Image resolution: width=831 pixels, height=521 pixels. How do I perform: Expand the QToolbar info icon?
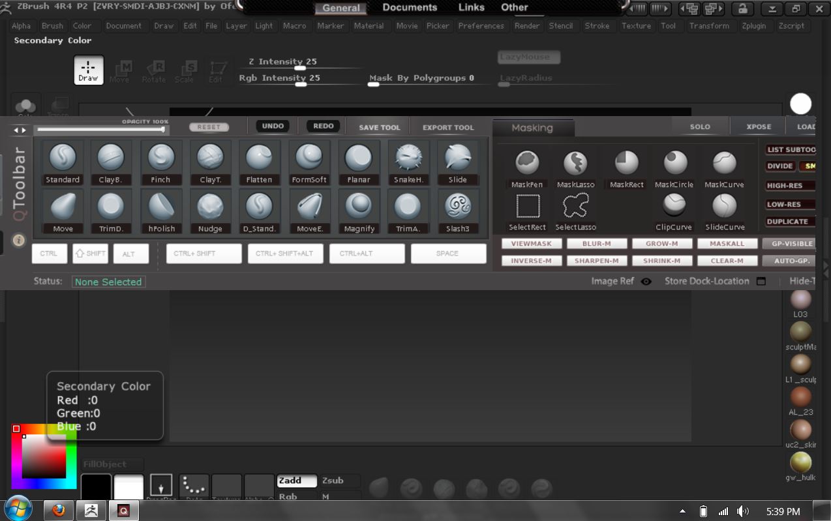pyautogui.click(x=19, y=240)
